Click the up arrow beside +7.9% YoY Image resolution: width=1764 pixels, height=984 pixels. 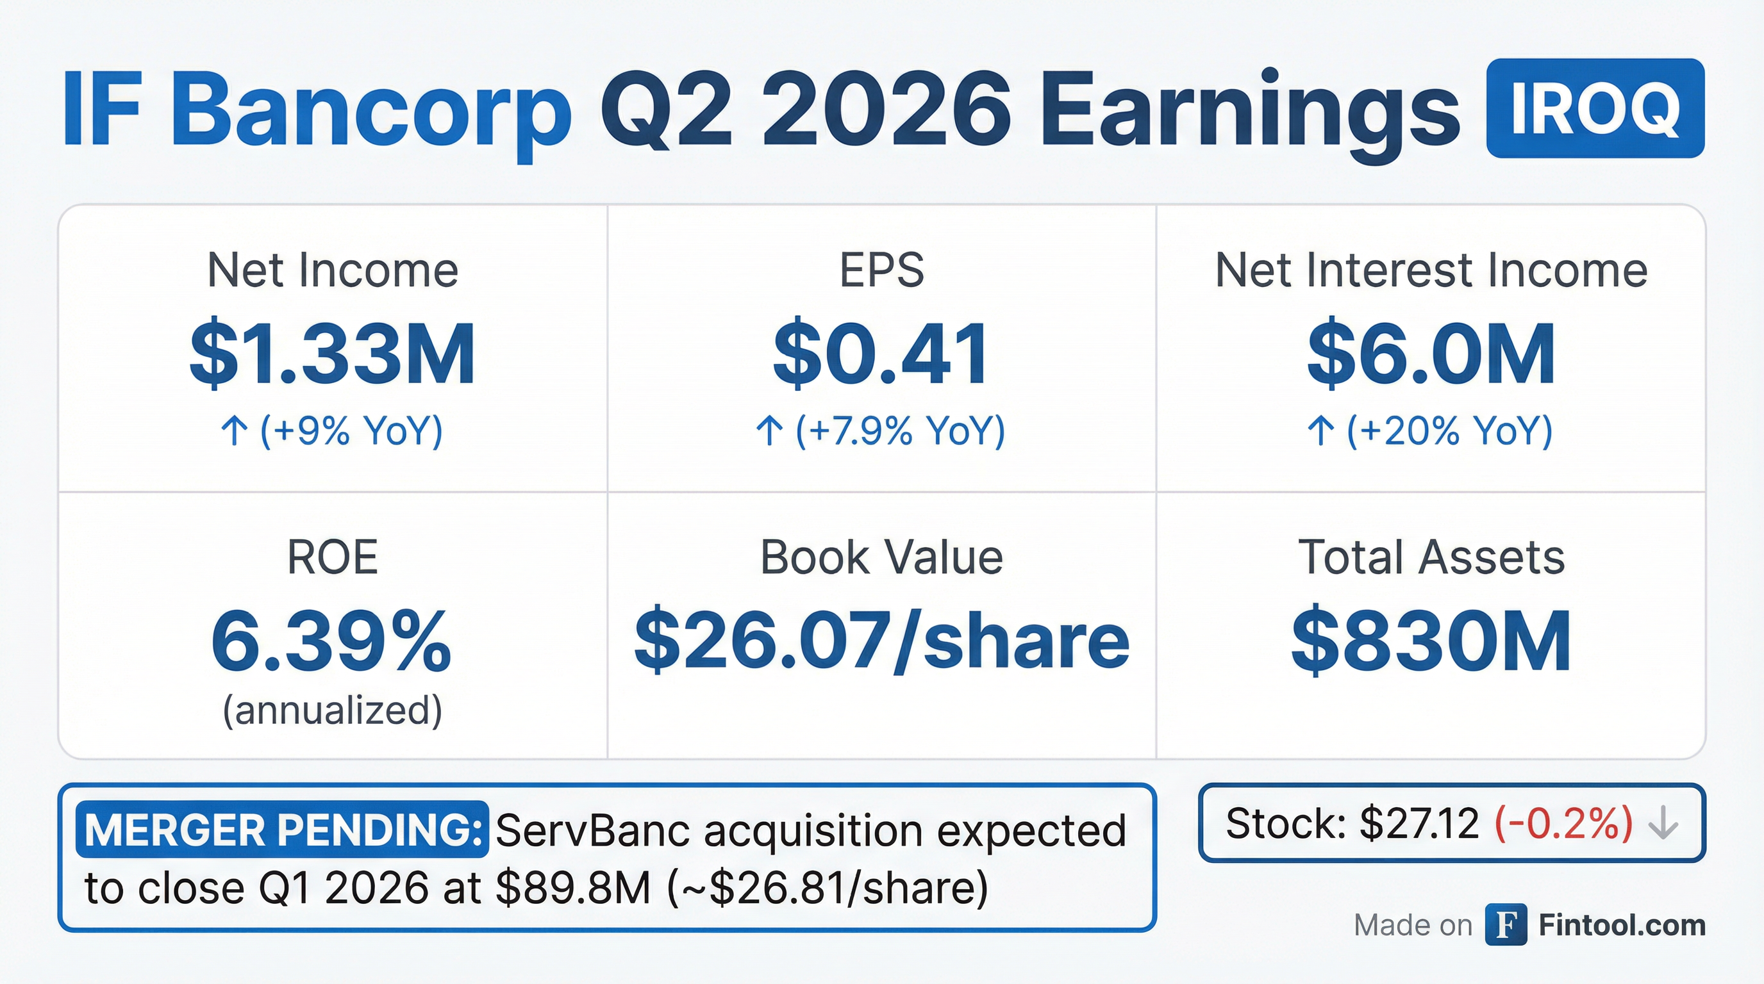[769, 431]
